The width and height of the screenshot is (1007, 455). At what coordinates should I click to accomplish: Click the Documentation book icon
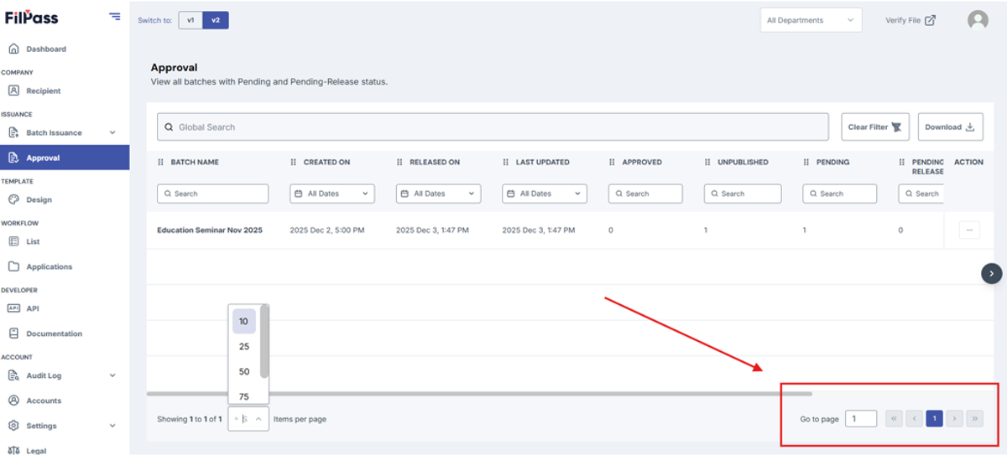(x=13, y=333)
